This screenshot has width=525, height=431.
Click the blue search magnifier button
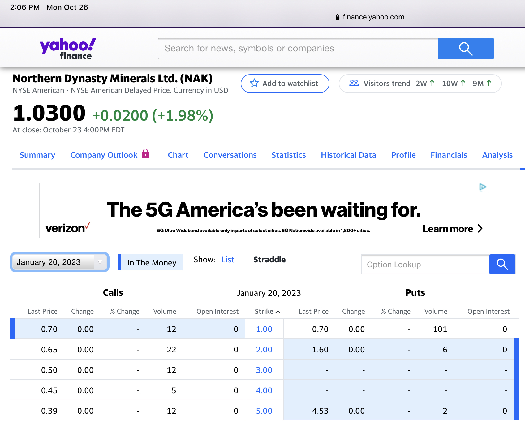(466, 49)
